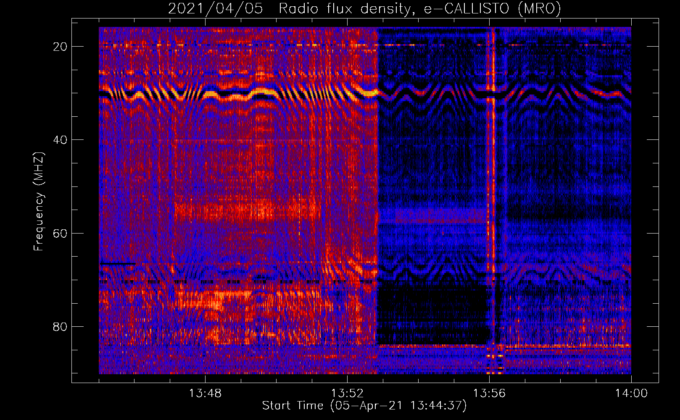Click the '13:56' time tick label
680x420 pixels.
[489, 394]
